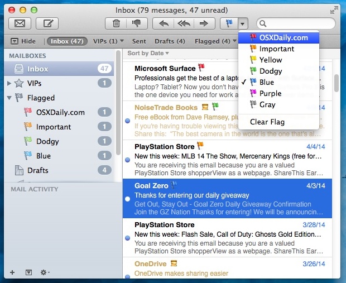The height and width of the screenshot is (283, 346).
Task: Reply all using the double-arrow icon
Action: coord(184,23)
